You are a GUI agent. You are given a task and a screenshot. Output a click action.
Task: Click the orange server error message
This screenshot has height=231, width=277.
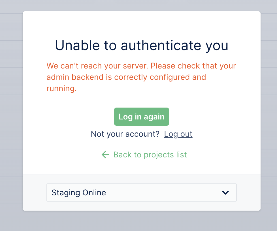coord(141,77)
